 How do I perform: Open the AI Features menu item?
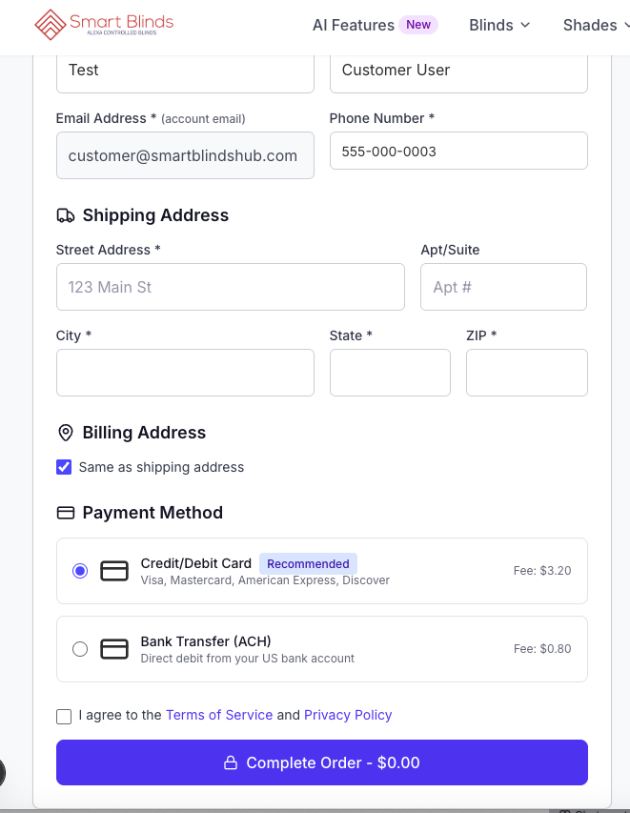[x=354, y=26]
